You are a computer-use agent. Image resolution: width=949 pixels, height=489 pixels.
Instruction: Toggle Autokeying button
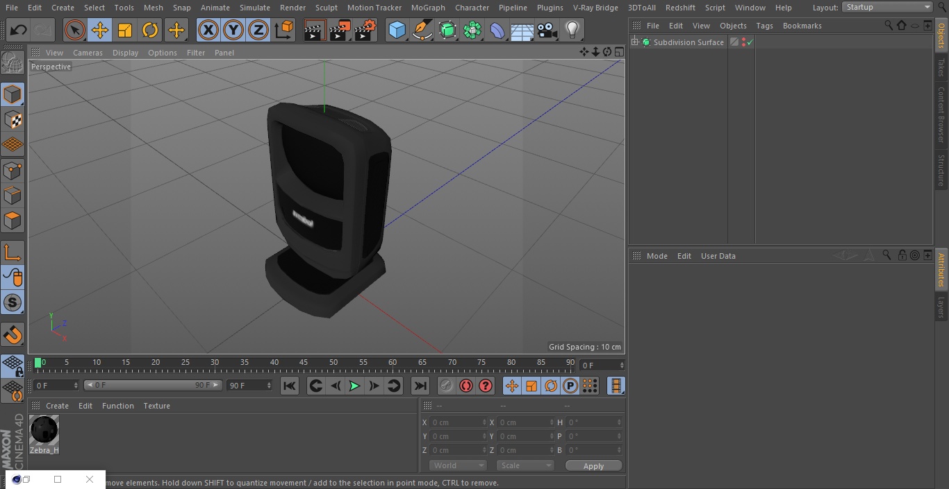466,386
